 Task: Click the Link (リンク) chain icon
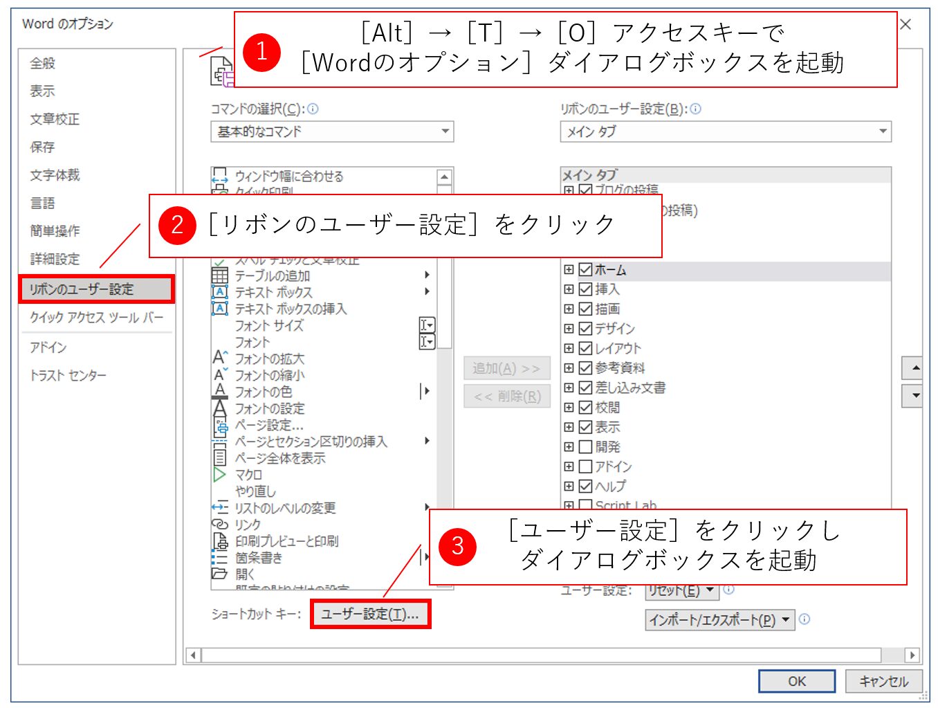click(219, 525)
